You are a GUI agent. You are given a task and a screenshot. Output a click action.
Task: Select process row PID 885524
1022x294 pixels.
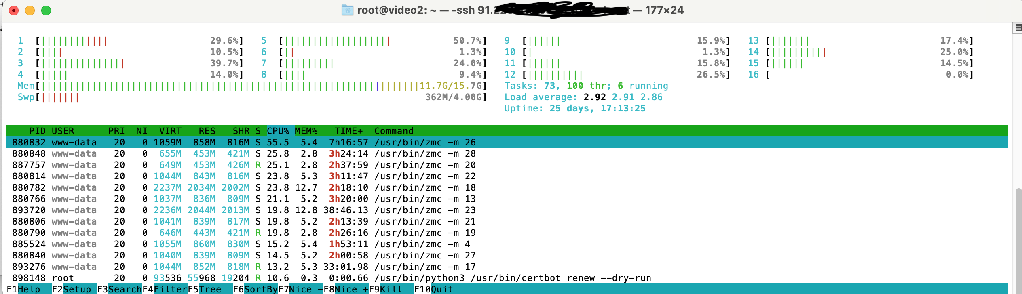click(x=507, y=244)
